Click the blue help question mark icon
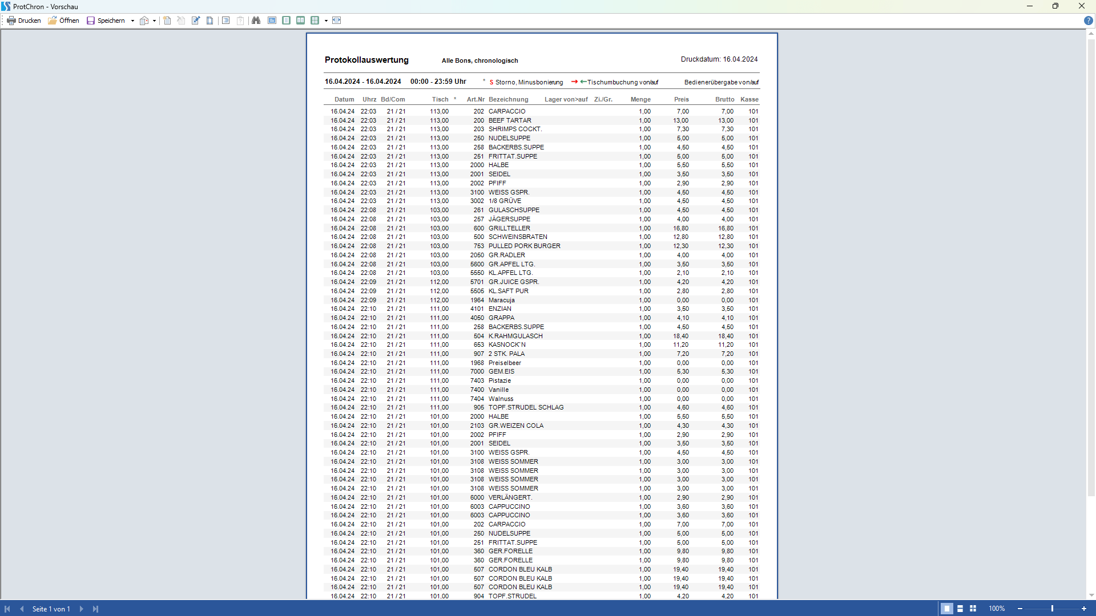 (x=1088, y=21)
